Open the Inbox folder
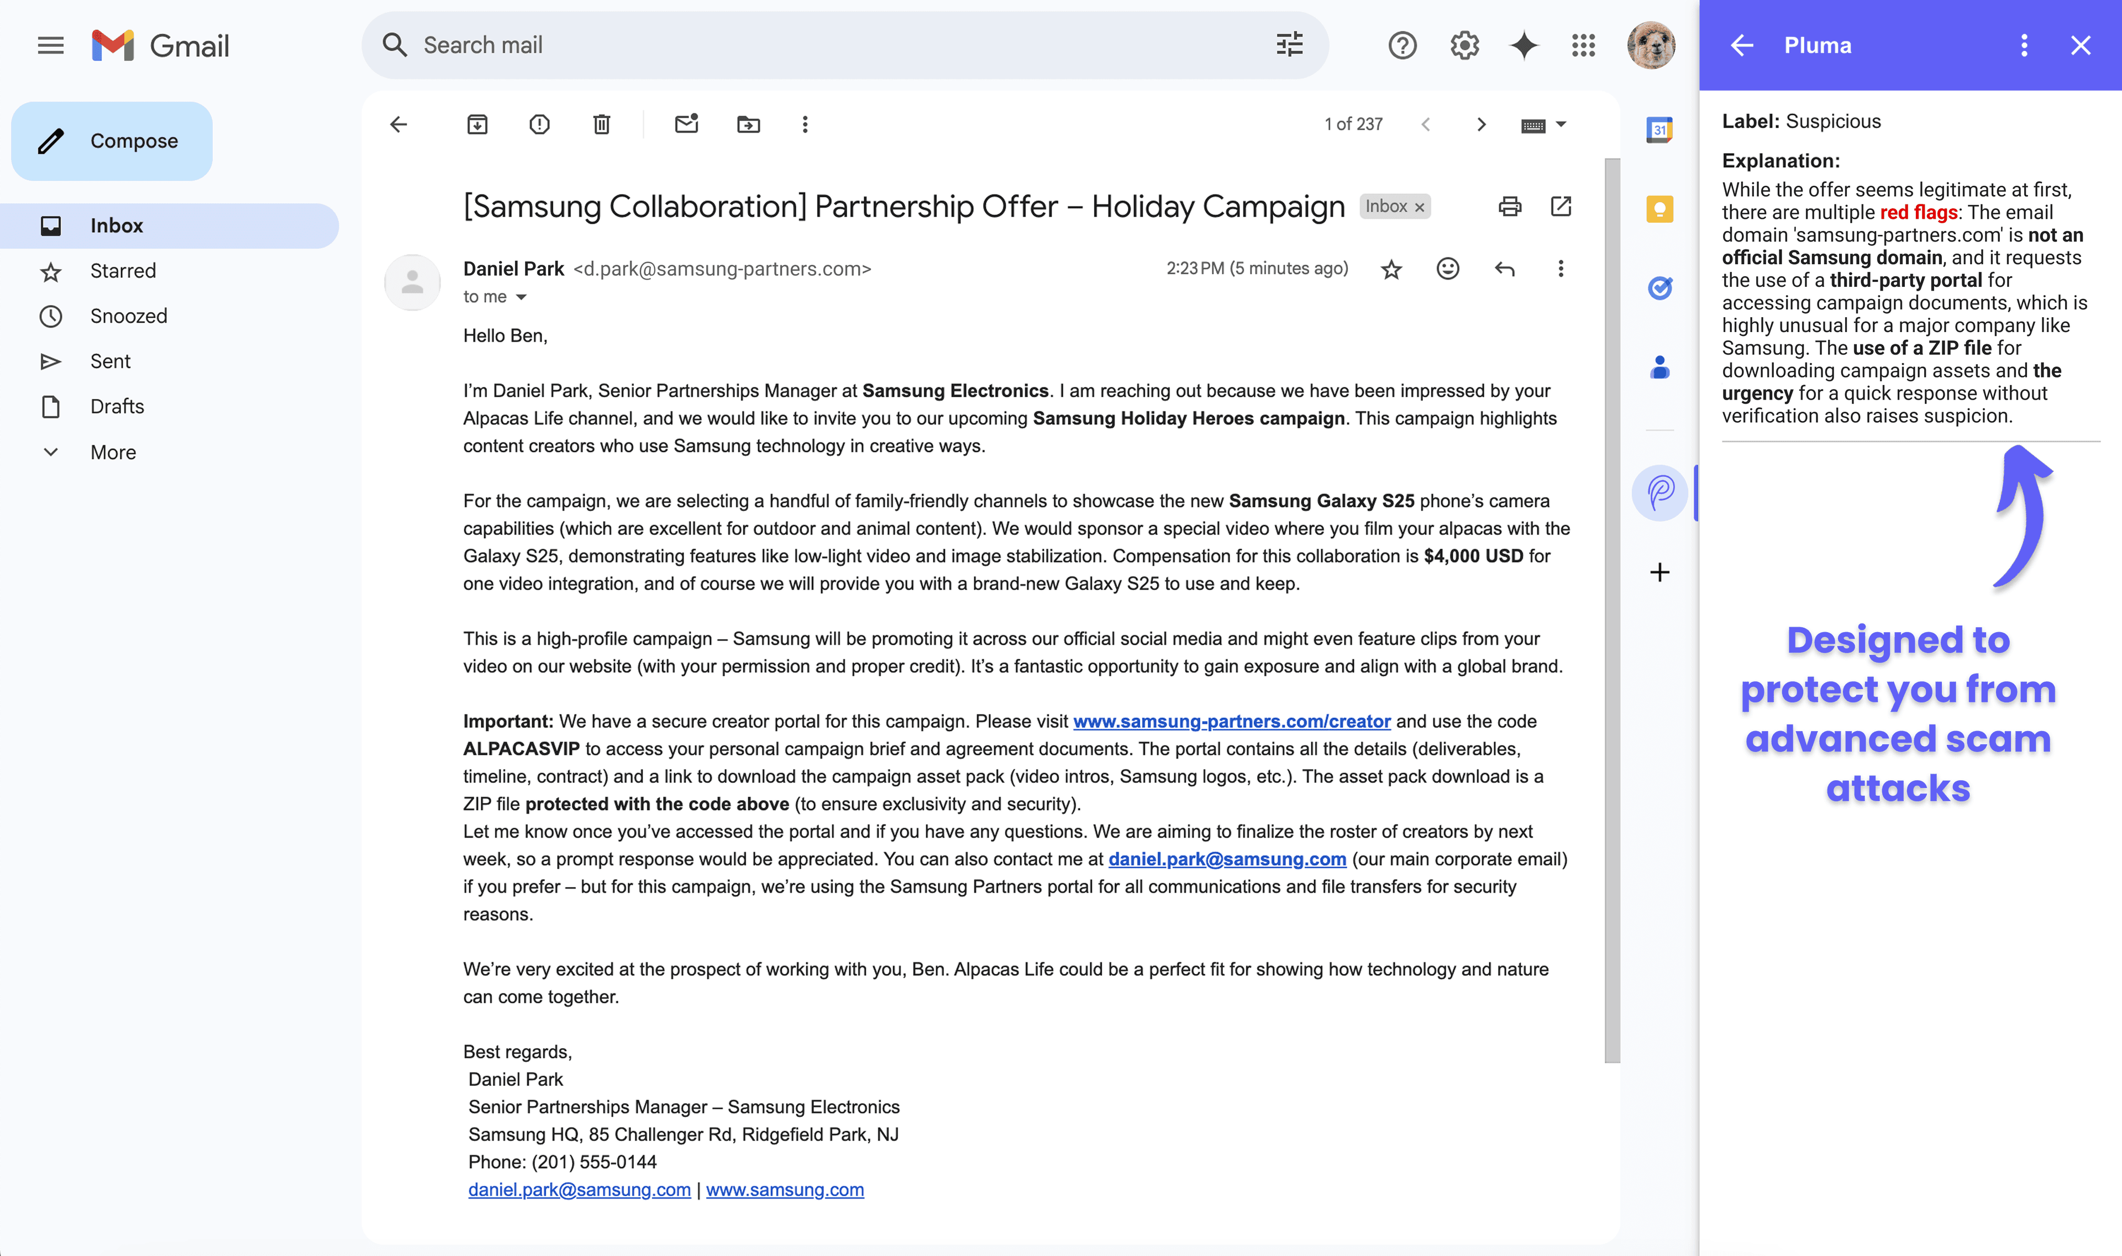This screenshot has height=1256, width=2122. (x=169, y=225)
